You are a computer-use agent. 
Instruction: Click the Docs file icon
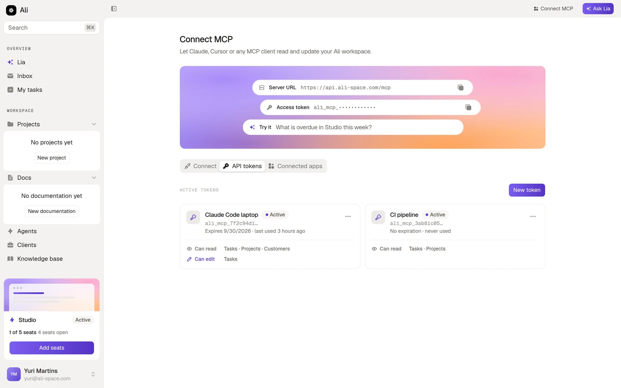[10, 178]
